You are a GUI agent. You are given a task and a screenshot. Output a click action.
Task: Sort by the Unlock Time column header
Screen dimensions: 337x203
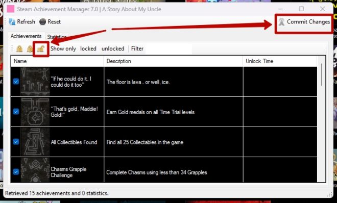click(x=280, y=61)
